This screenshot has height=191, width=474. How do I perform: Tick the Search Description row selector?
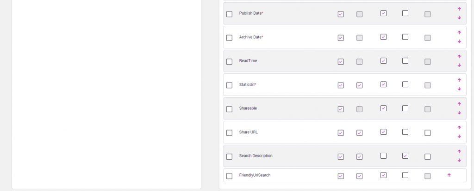coord(229,156)
